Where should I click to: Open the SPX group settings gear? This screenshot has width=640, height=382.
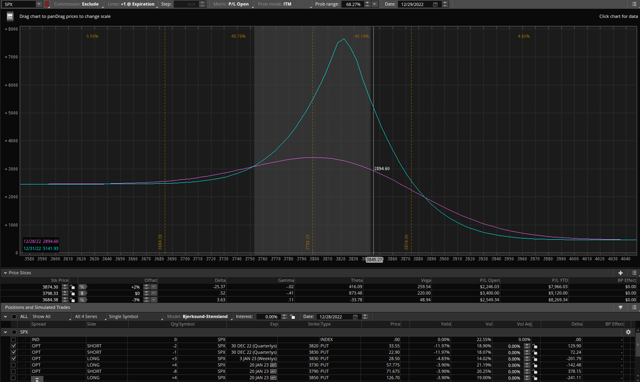pos(628,332)
